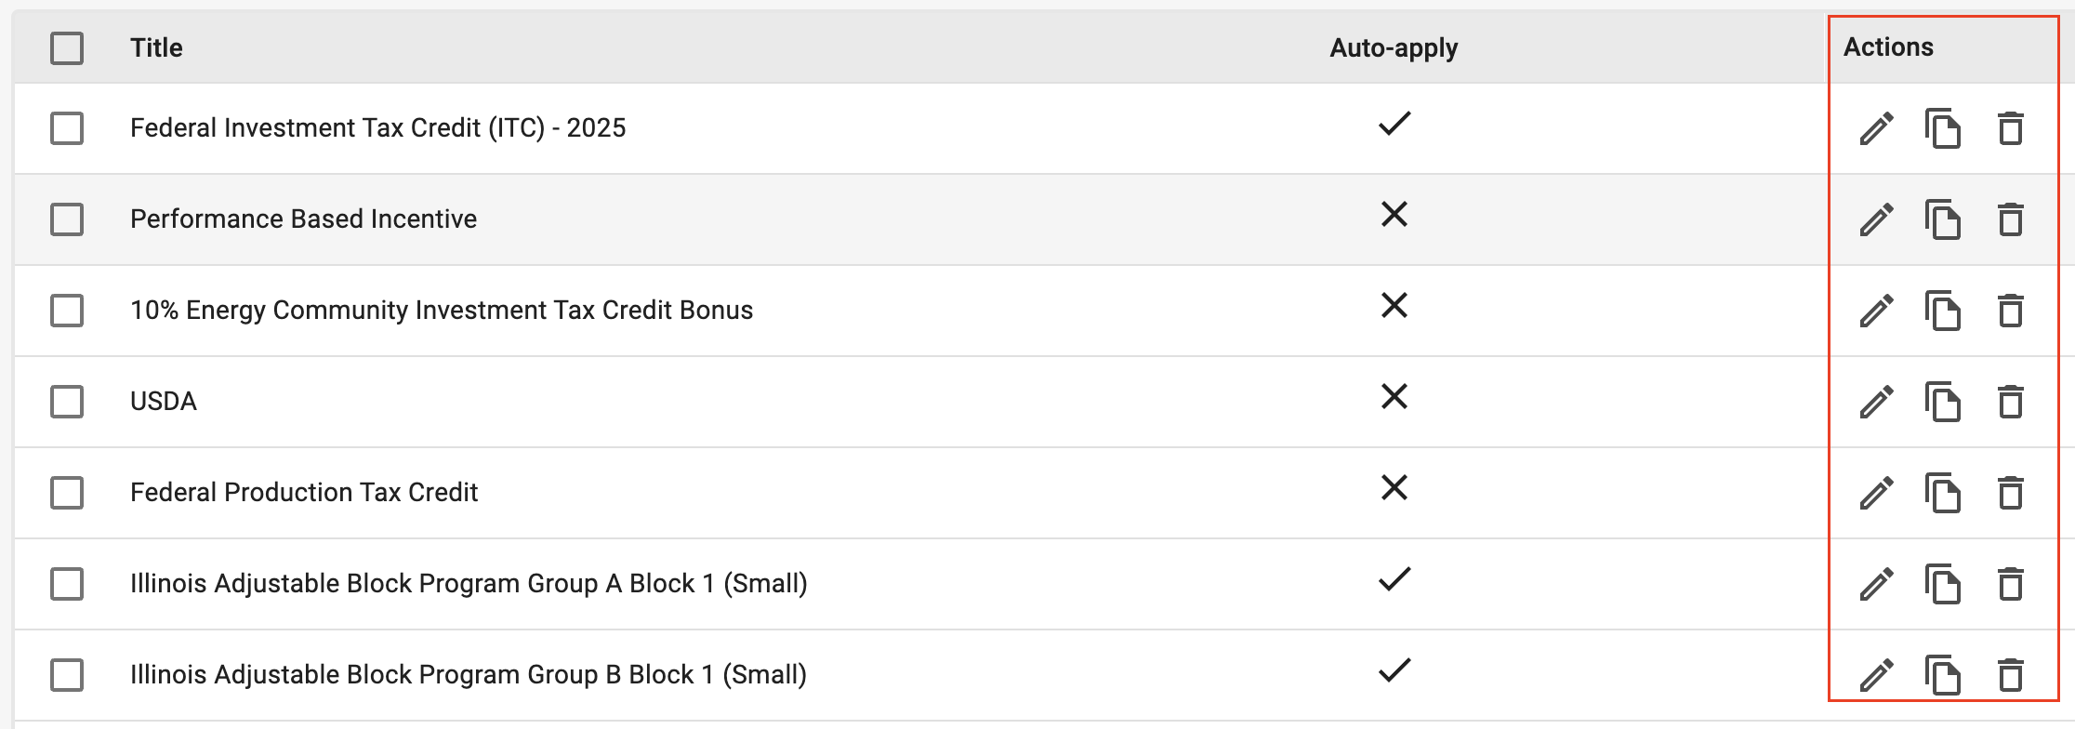Edit Illinois Adjustable Block Program Group B entry
This screenshot has height=729, width=2075.
[x=1876, y=675]
